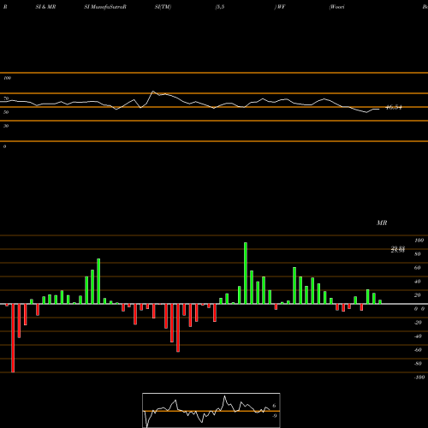Image resolution: width=428 pixels, height=428 pixels.
Task: Click the ") WF" ticker text
Action: (280, 7)
